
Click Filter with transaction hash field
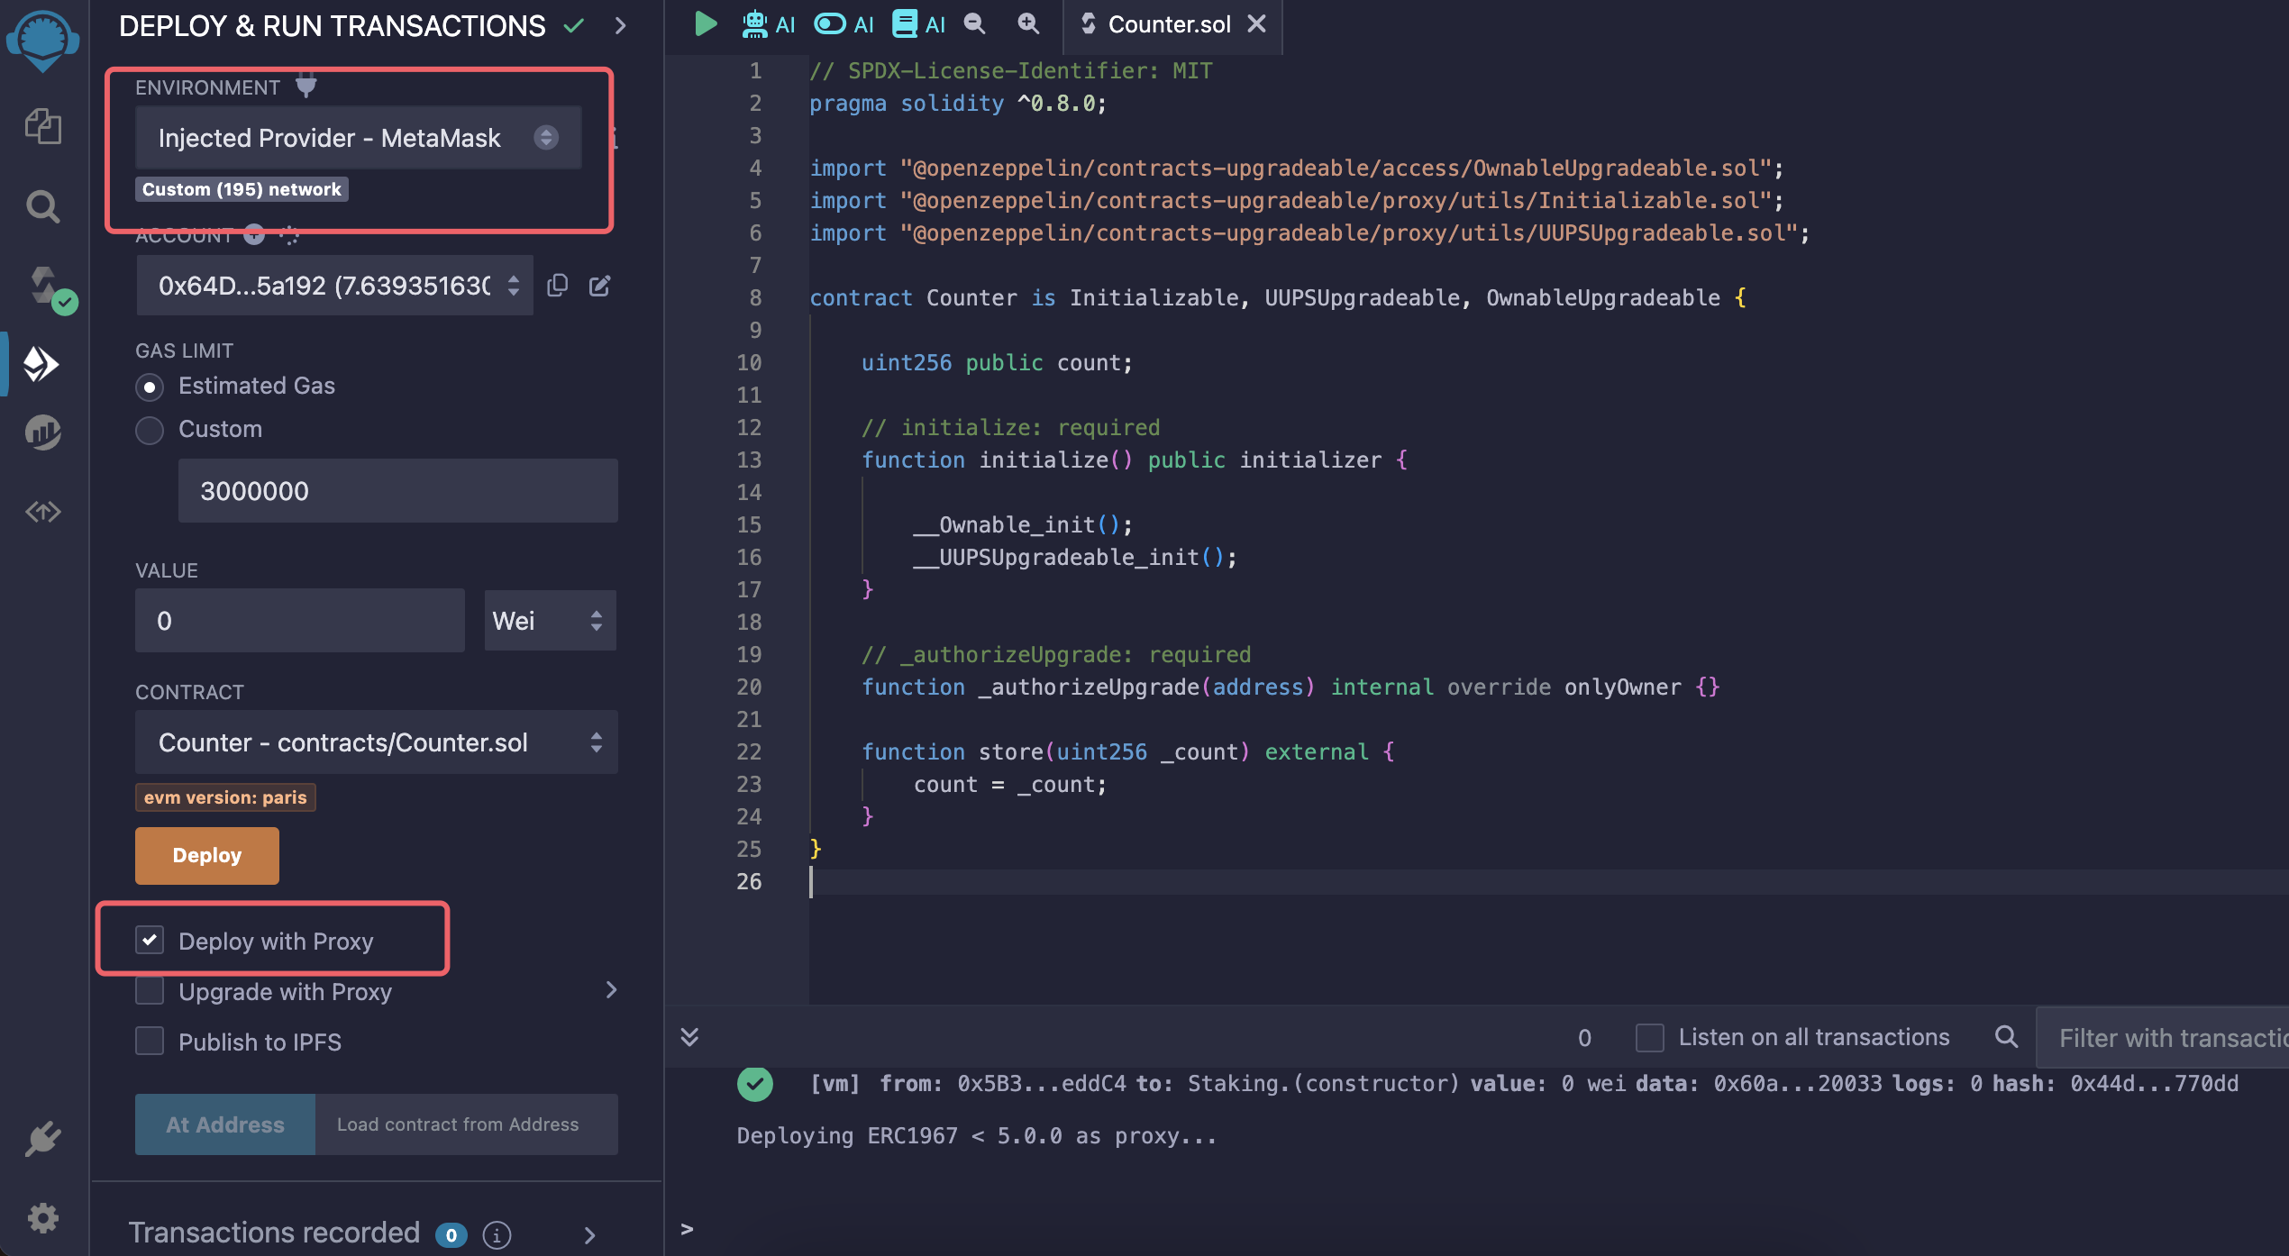click(x=2163, y=1037)
